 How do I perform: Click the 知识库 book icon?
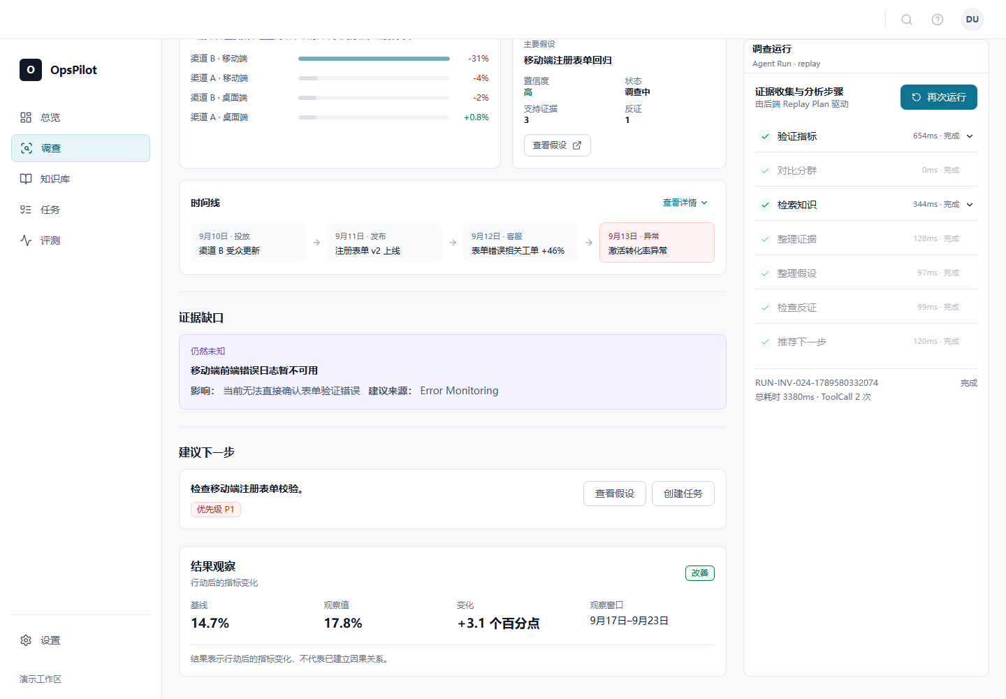[26, 179]
